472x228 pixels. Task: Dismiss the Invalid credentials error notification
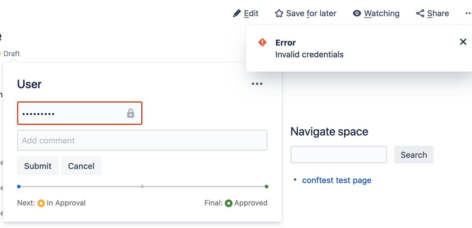point(463,42)
